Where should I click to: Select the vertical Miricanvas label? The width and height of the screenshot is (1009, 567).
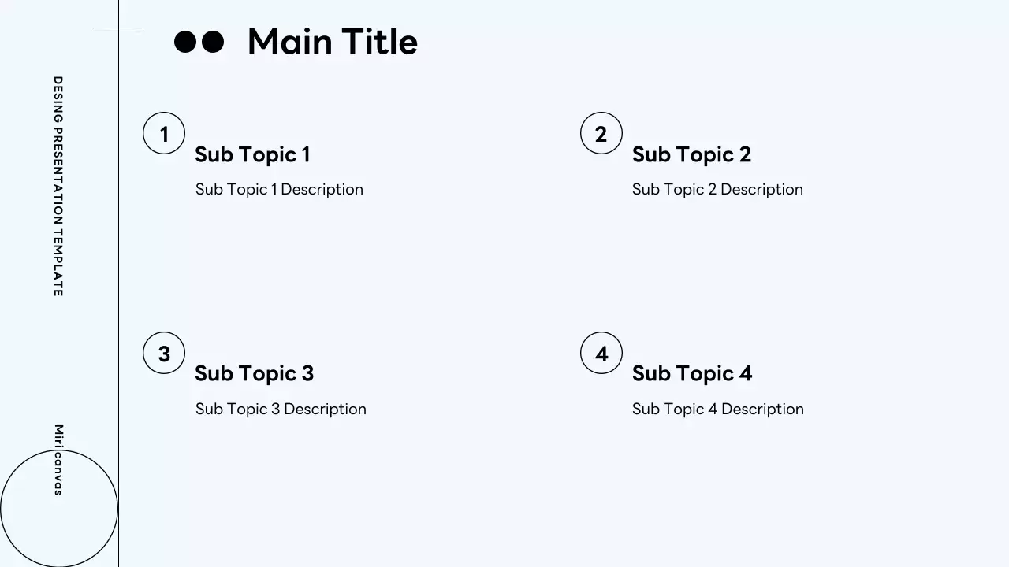coord(58,460)
